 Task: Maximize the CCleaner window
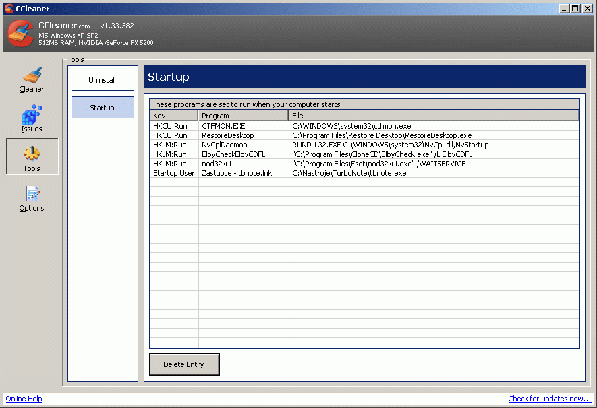click(575, 8)
